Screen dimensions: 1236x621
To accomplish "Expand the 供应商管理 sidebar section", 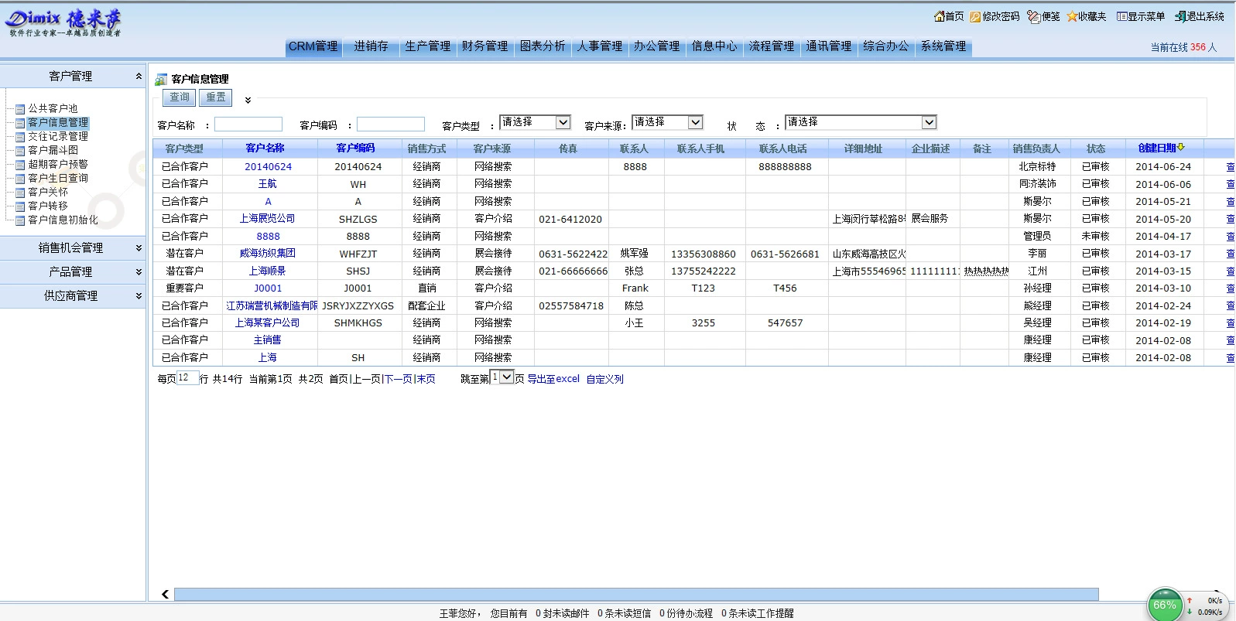I will click(x=73, y=295).
